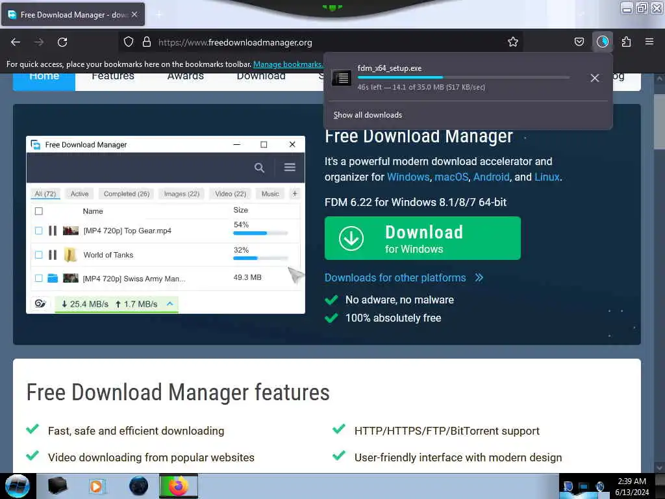Click the page vertical scrollbar thumb
665x499 pixels.
coord(659,121)
